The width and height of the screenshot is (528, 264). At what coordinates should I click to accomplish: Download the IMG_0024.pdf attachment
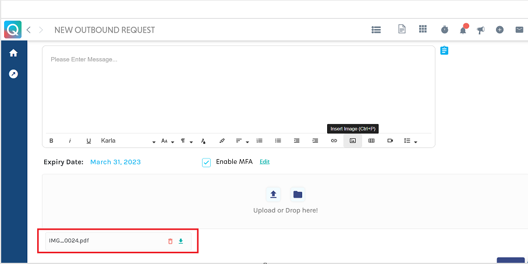(181, 241)
